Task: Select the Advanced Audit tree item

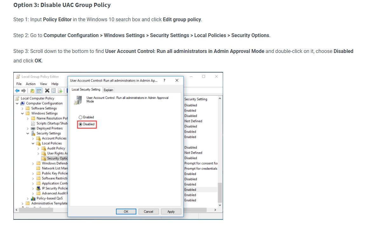Action: tap(54, 193)
